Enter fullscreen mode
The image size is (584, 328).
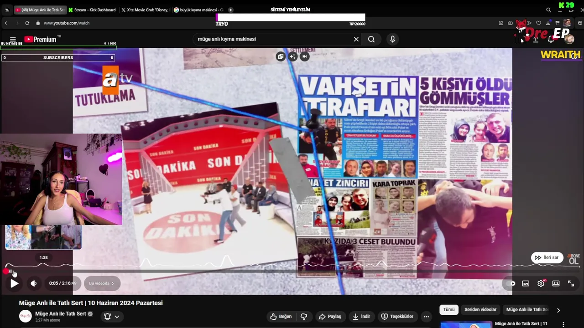click(571, 283)
